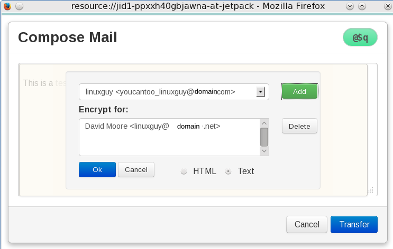The width and height of the screenshot is (393, 249).
Task: Cancel the Encrypt for dialog
Action: 136,169
